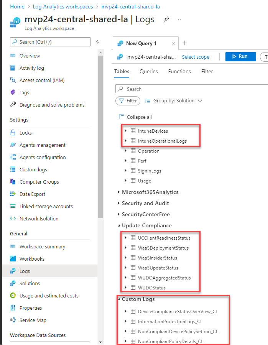Click the Data Export icon
The image size is (268, 345).
[13, 194]
